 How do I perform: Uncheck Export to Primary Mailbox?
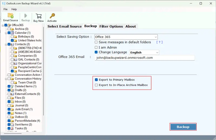click(x=96, y=80)
